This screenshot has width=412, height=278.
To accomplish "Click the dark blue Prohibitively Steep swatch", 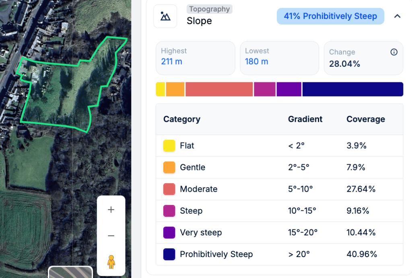I will (169, 254).
